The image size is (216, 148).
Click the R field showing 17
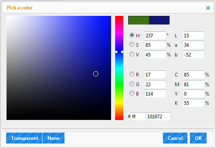(x=155, y=74)
